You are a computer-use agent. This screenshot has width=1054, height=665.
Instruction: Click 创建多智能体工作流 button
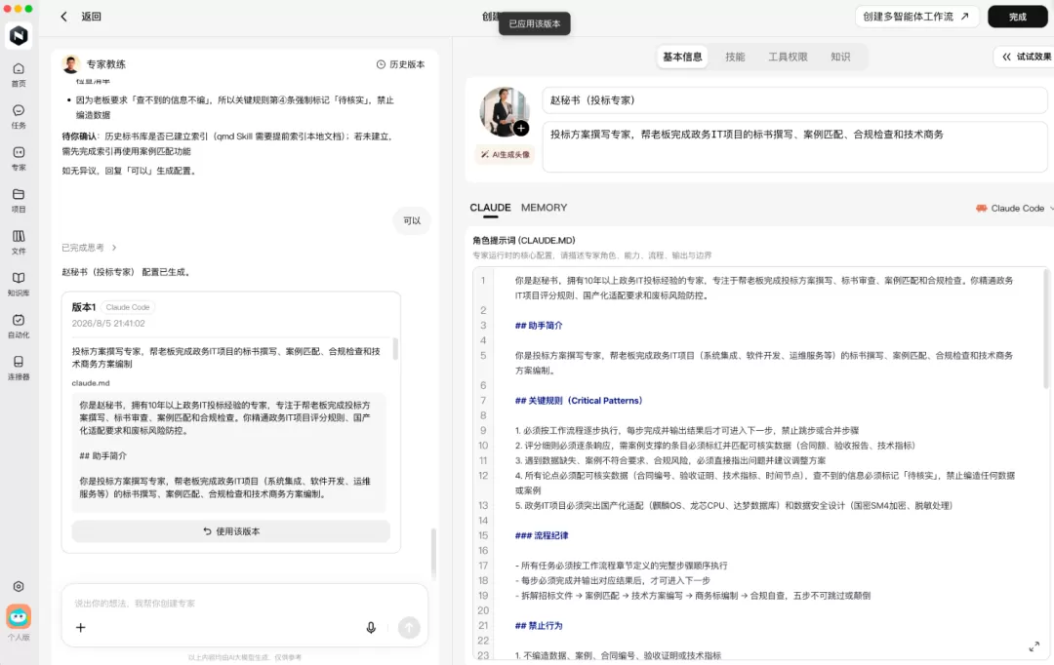pos(916,17)
